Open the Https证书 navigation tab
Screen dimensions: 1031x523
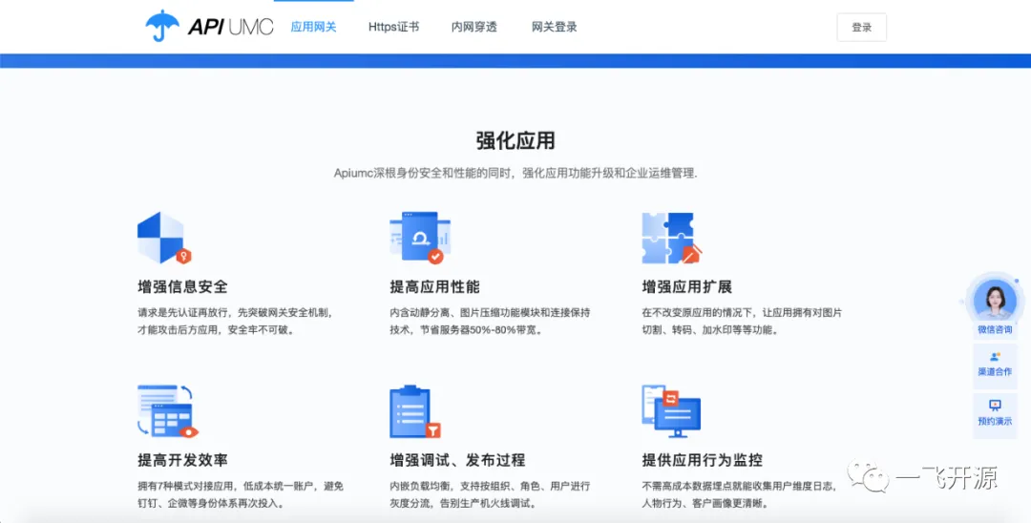[393, 27]
